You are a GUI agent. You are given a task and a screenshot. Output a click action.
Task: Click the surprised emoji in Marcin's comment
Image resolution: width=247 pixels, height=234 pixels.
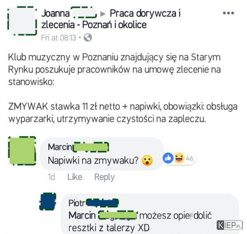coord(147,161)
